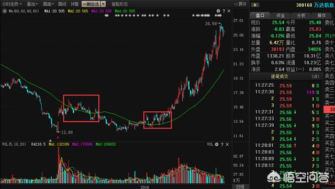Click the stock name 万达信息
Screen dimensions: 335x189
(x=324, y=5)
